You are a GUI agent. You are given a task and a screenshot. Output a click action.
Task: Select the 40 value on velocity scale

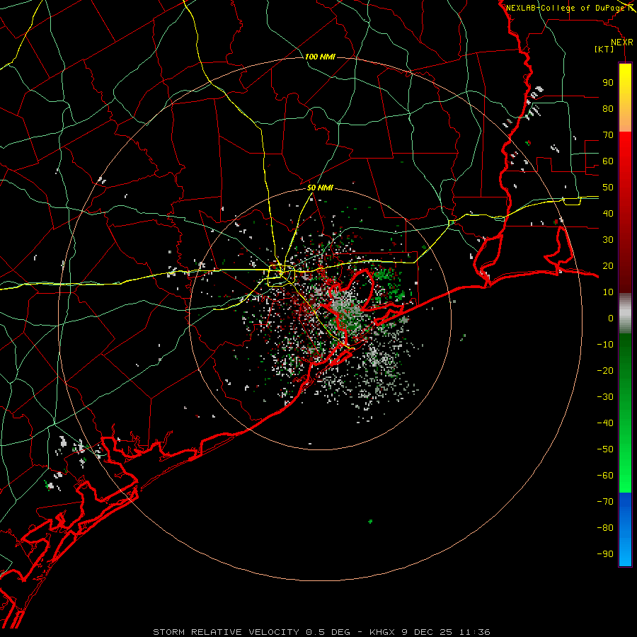pos(608,214)
